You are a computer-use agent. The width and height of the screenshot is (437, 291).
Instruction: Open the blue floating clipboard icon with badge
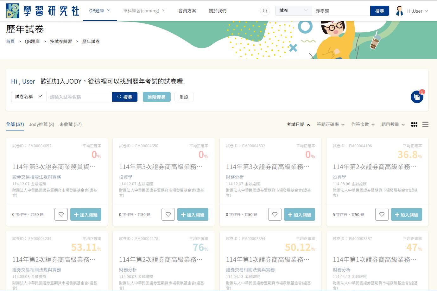(417, 97)
